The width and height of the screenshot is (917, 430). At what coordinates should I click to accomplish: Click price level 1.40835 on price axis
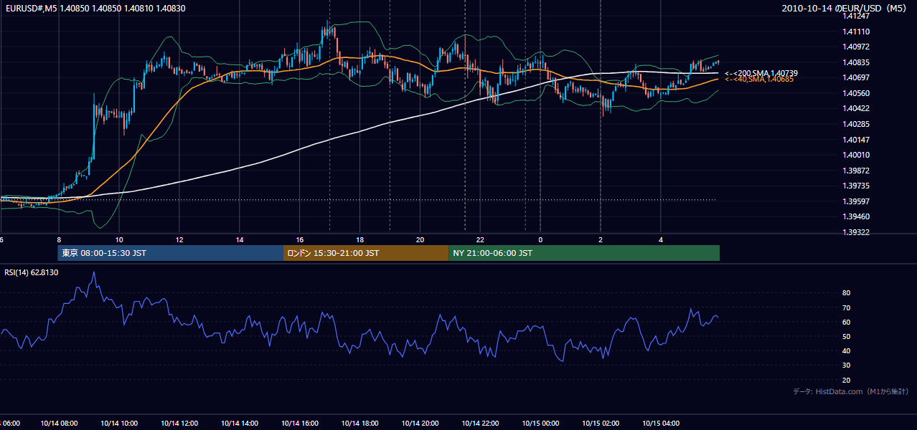click(x=857, y=62)
